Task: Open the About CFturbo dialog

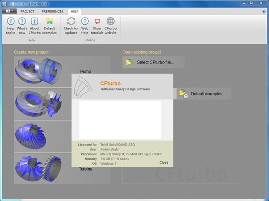Action: tap(35, 26)
